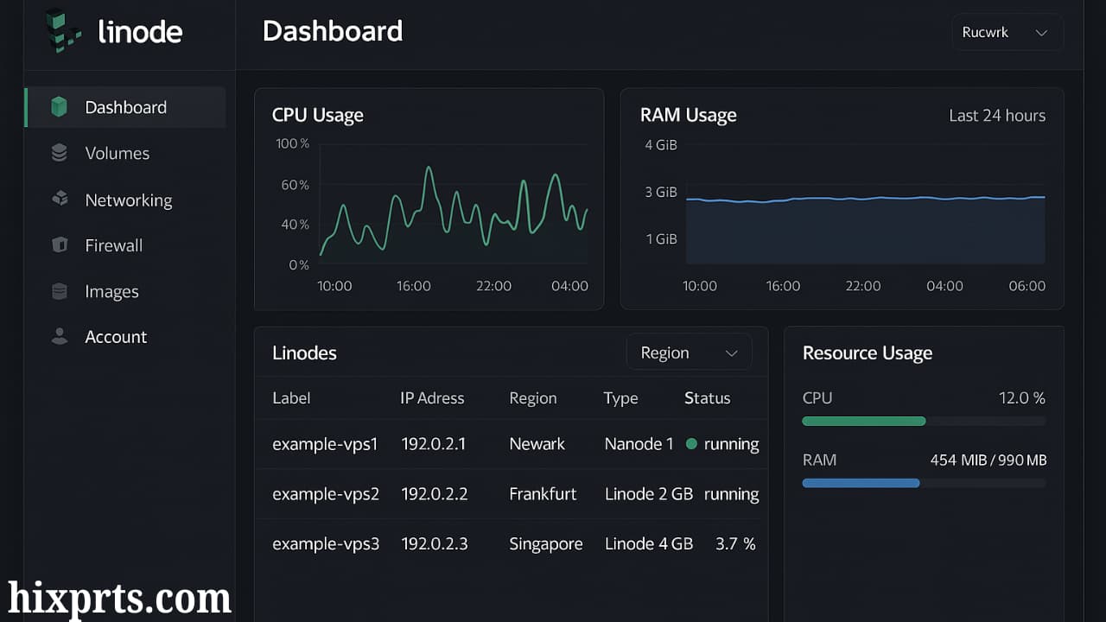Click the 3.7 % value for example-vps3
This screenshot has height=622, width=1106.
(x=735, y=543)
